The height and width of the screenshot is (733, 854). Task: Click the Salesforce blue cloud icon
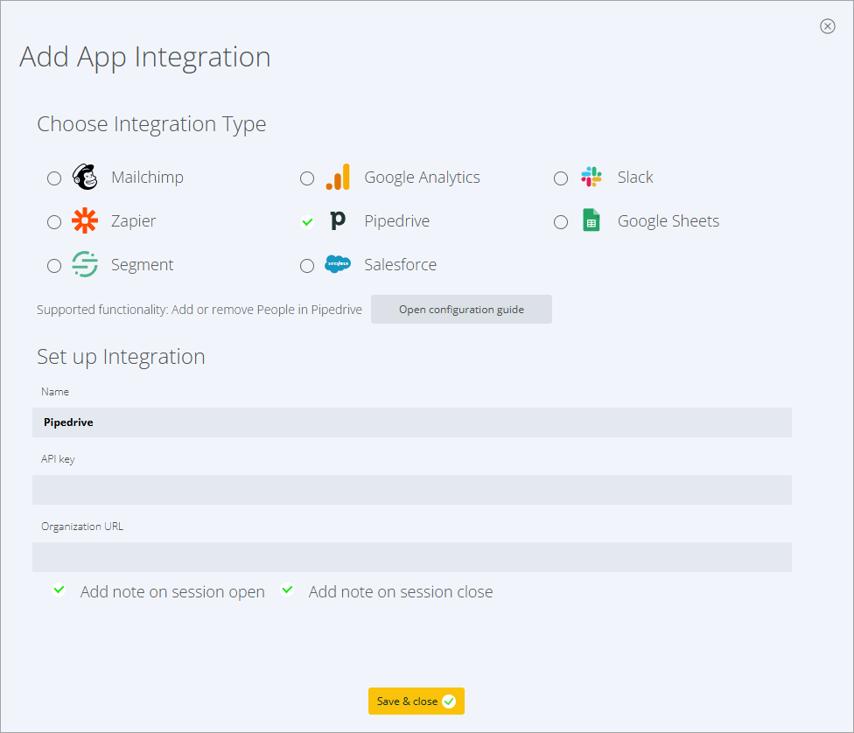point(338,264)
